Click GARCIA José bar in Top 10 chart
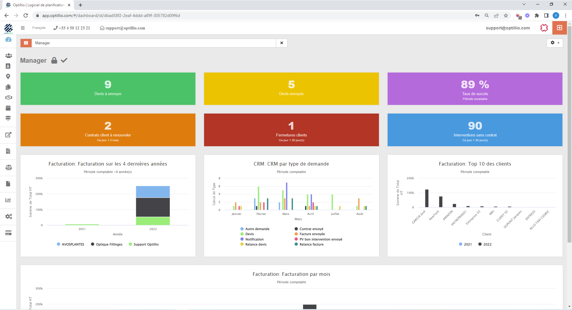The image size is (572, 310). coord(427,198)
